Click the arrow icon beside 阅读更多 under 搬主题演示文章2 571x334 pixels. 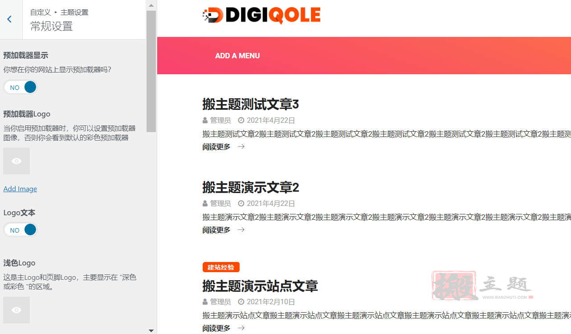241,229
